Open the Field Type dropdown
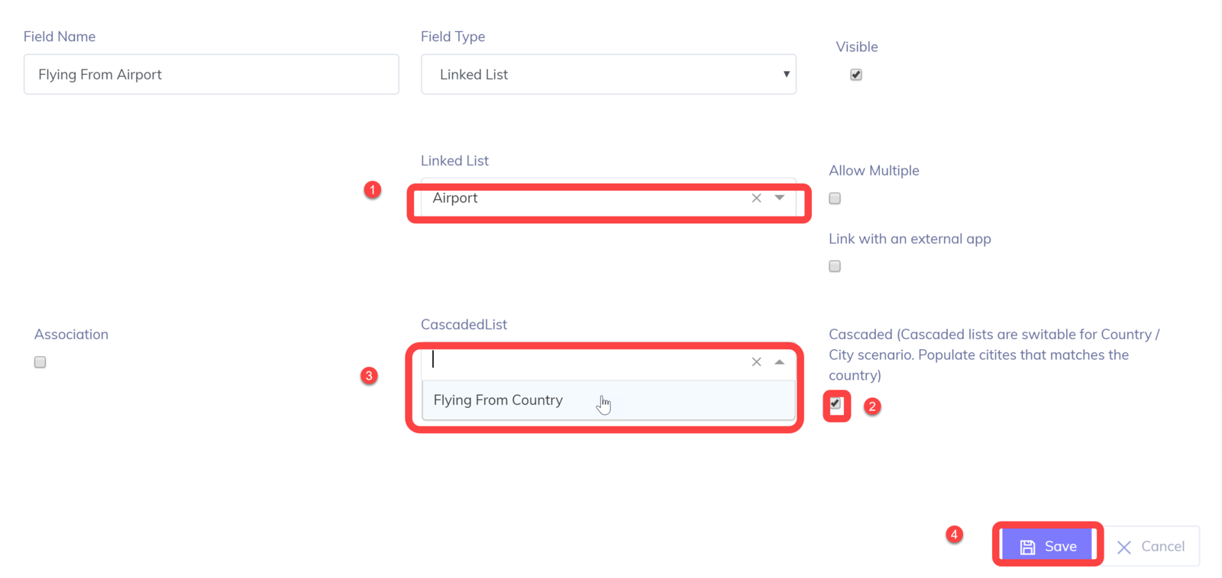 tap(609, 74)
